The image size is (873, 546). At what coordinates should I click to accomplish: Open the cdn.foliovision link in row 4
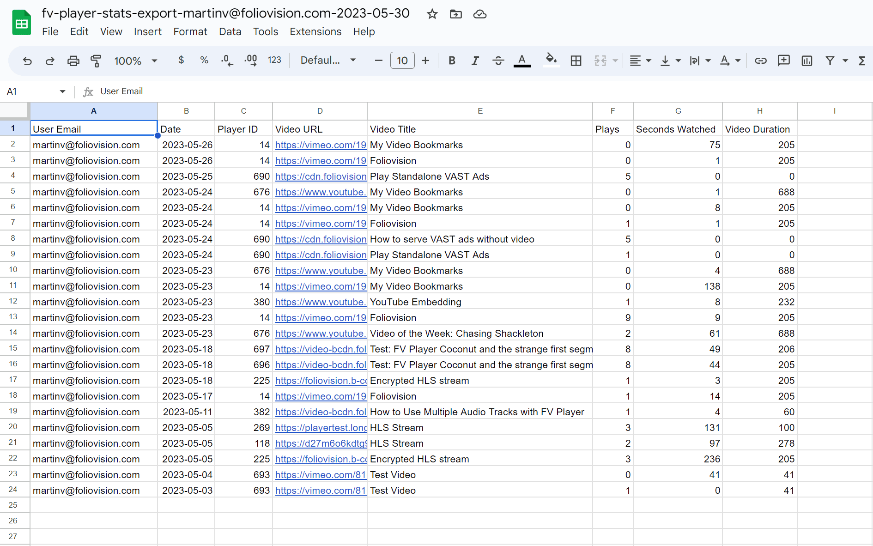(x=321, y=176)
